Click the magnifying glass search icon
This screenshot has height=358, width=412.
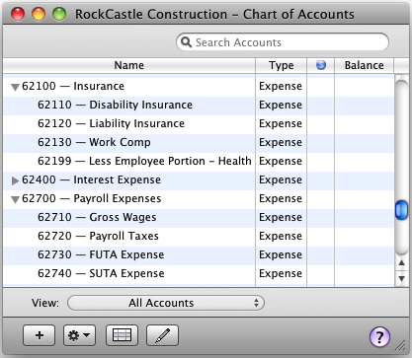tap(186, 42)
